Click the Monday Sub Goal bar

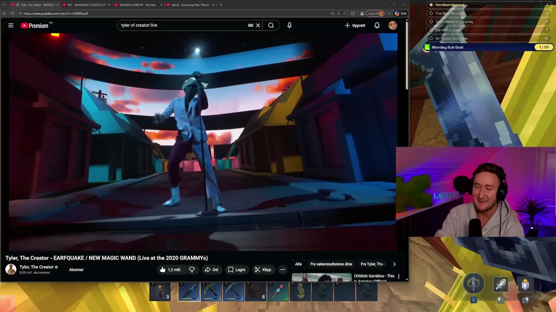pos(489,47)
